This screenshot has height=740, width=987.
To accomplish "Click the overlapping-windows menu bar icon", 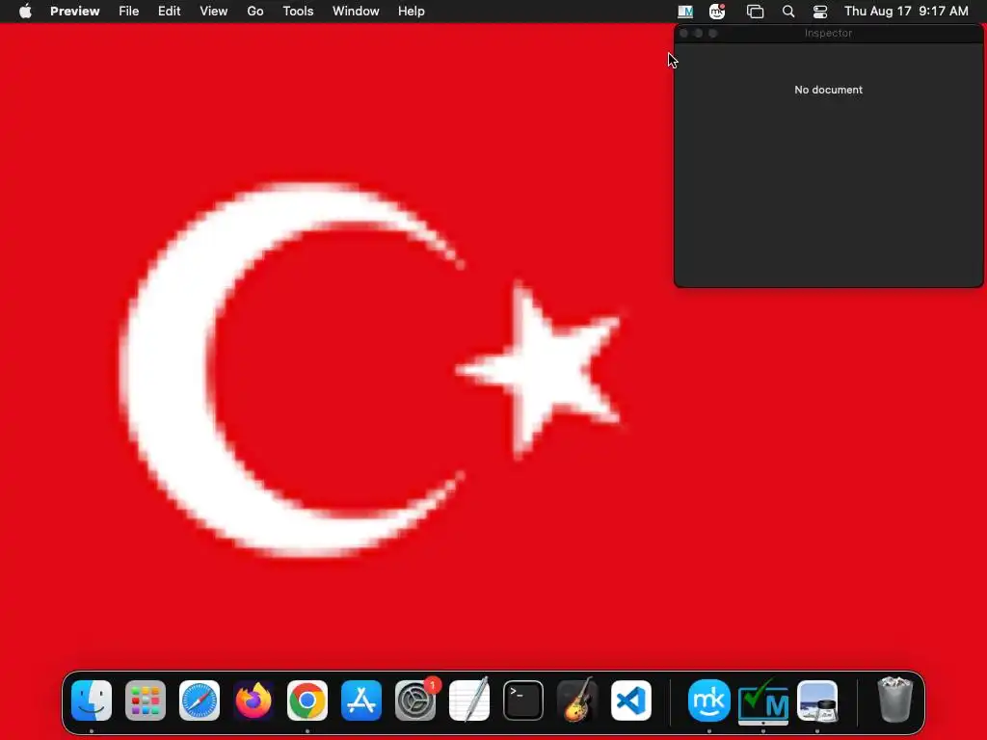I will pyautogui.click(x=755, y=12).
